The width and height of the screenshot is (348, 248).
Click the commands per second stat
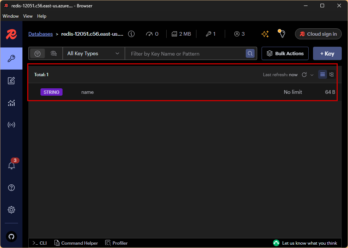coord(152,34)
